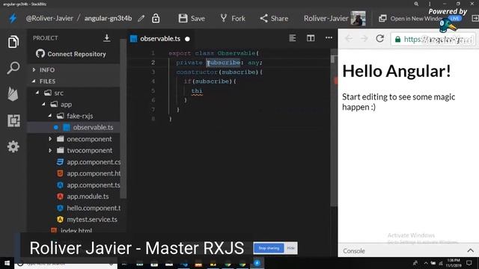The width and height of the screenshot is (479, 269).
Task: Download the project via download icon
Action: (x=106, y=38)
